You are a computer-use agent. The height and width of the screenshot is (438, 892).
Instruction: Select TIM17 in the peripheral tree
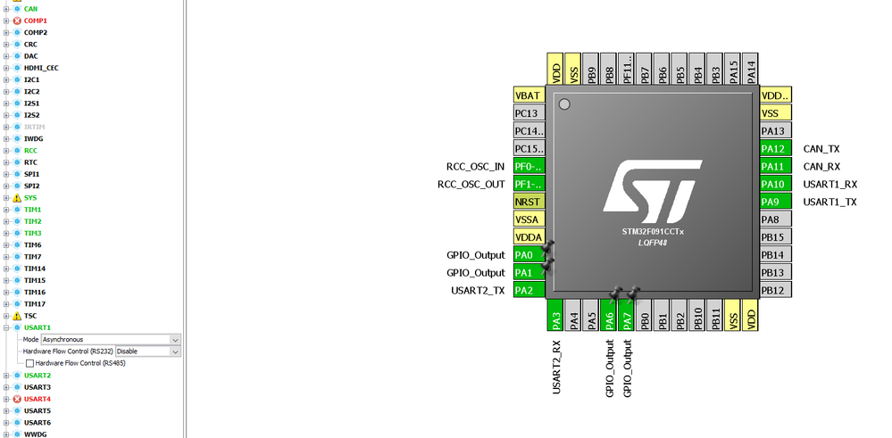click(x=35, y=304)
